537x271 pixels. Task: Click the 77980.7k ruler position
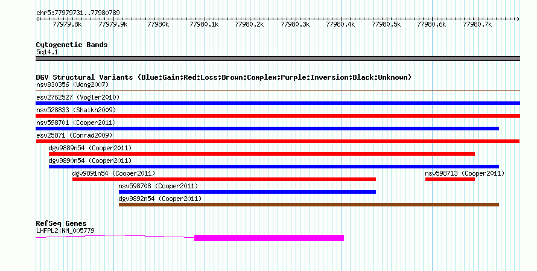coord(477,24)
